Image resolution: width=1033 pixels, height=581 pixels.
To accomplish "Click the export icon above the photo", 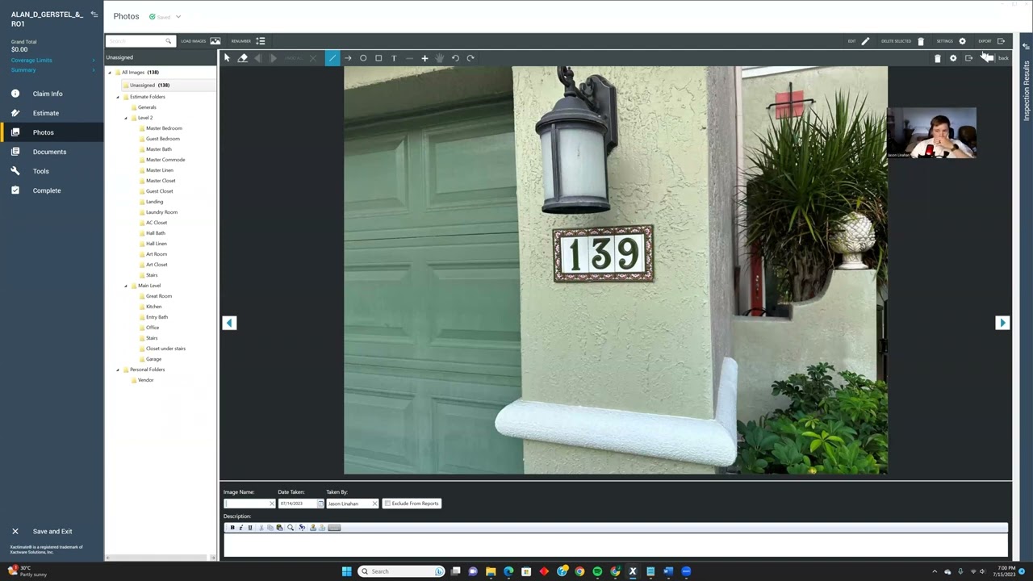I will [968, 58].
